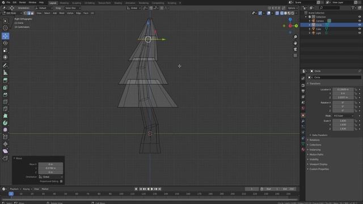Image resolution: width=363 pixels, height=204 pixels.
Task: Open the Vertex menu
Action: (x=70, y=13)
